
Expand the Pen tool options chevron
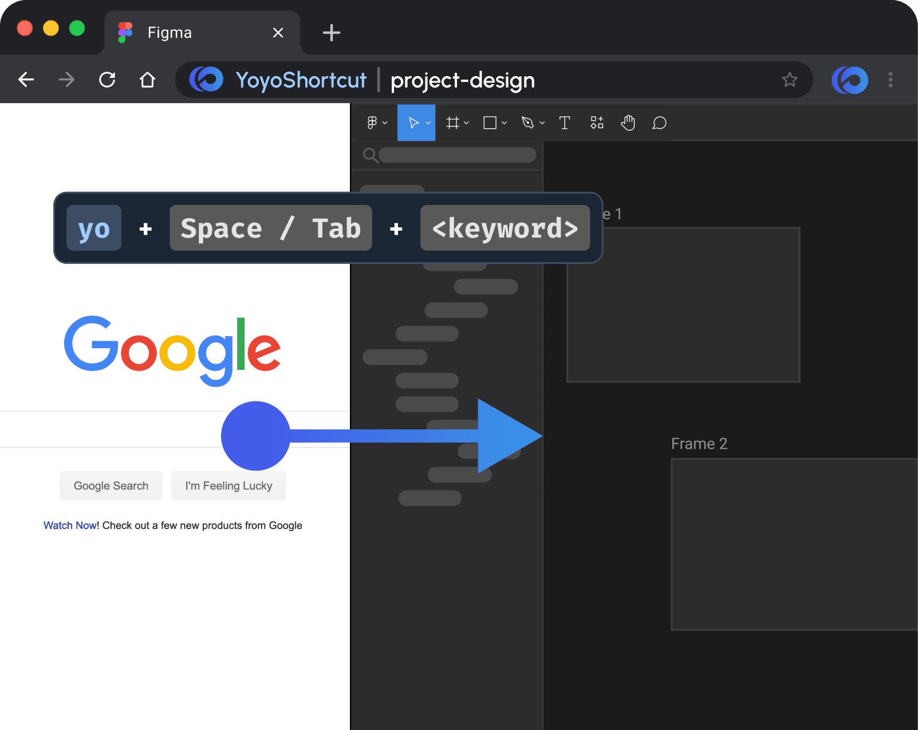point(542,123)
